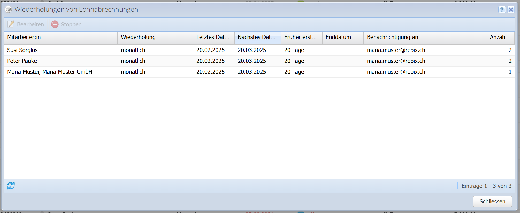
Task: Select the Peter Pauke row
Action: 22,61
